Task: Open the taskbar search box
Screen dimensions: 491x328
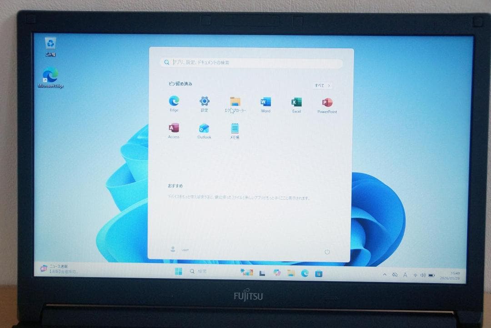Action: (x=199, y=272)
